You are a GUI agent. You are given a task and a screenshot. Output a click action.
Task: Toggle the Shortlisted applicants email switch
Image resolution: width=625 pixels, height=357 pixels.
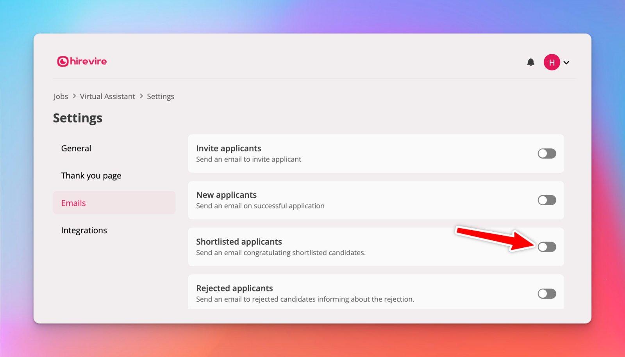(x=546, y=247)
